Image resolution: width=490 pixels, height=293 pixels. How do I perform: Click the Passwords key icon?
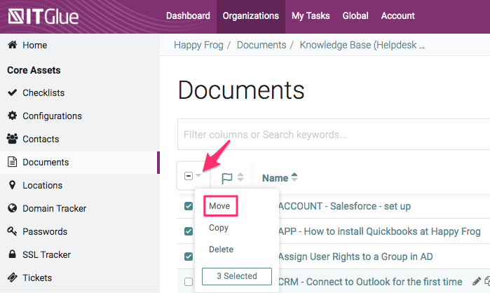click(12, 231)
